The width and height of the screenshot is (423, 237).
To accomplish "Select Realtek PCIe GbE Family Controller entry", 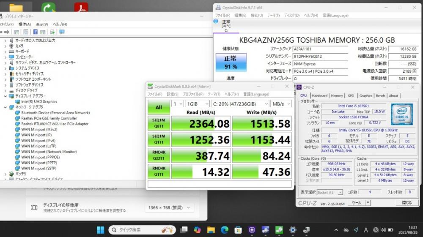I will click(49, 118).
